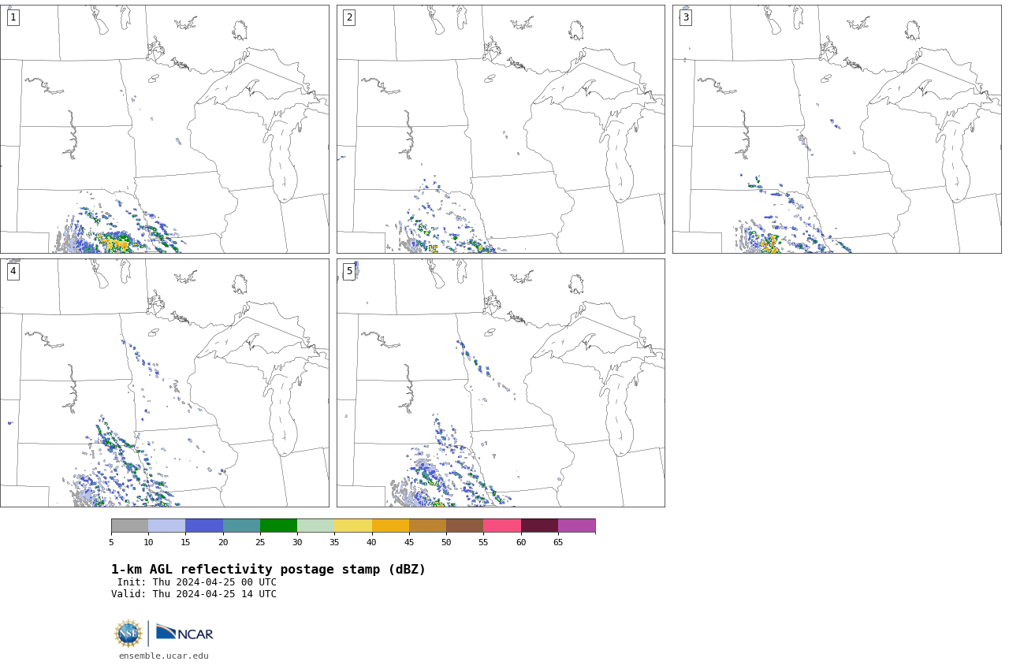
Task: Open ensemble member 4 reflectivity map
Action: (164, 383)
